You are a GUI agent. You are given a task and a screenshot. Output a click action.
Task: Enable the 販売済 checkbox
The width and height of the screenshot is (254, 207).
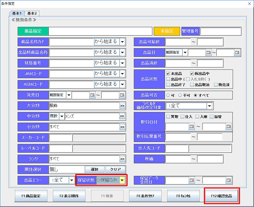coord(216,85)
